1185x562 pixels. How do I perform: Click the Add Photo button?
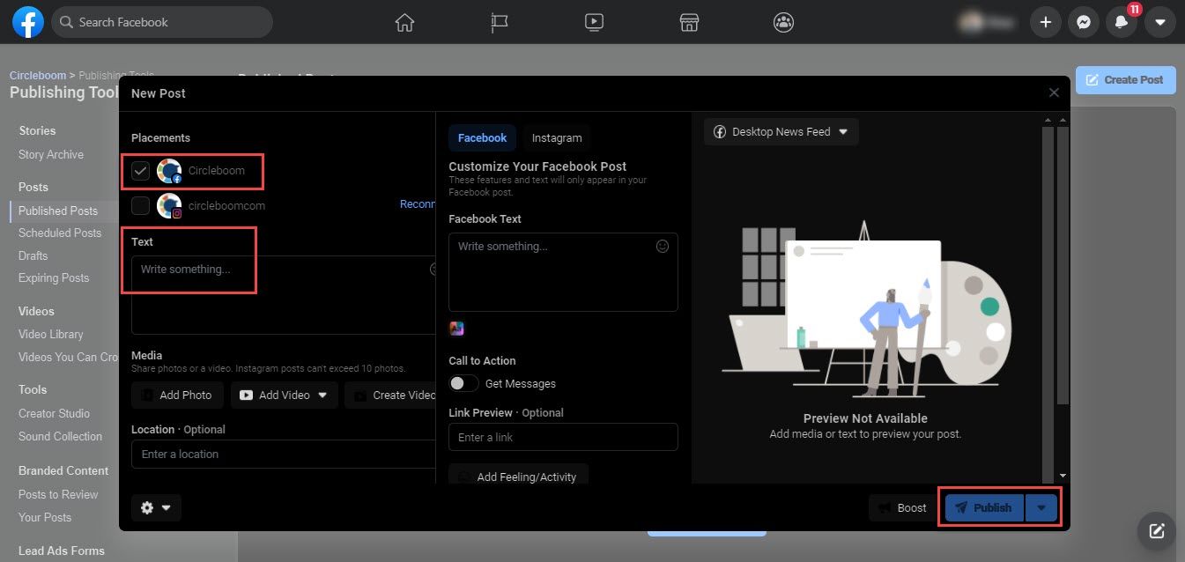(177, 396)
